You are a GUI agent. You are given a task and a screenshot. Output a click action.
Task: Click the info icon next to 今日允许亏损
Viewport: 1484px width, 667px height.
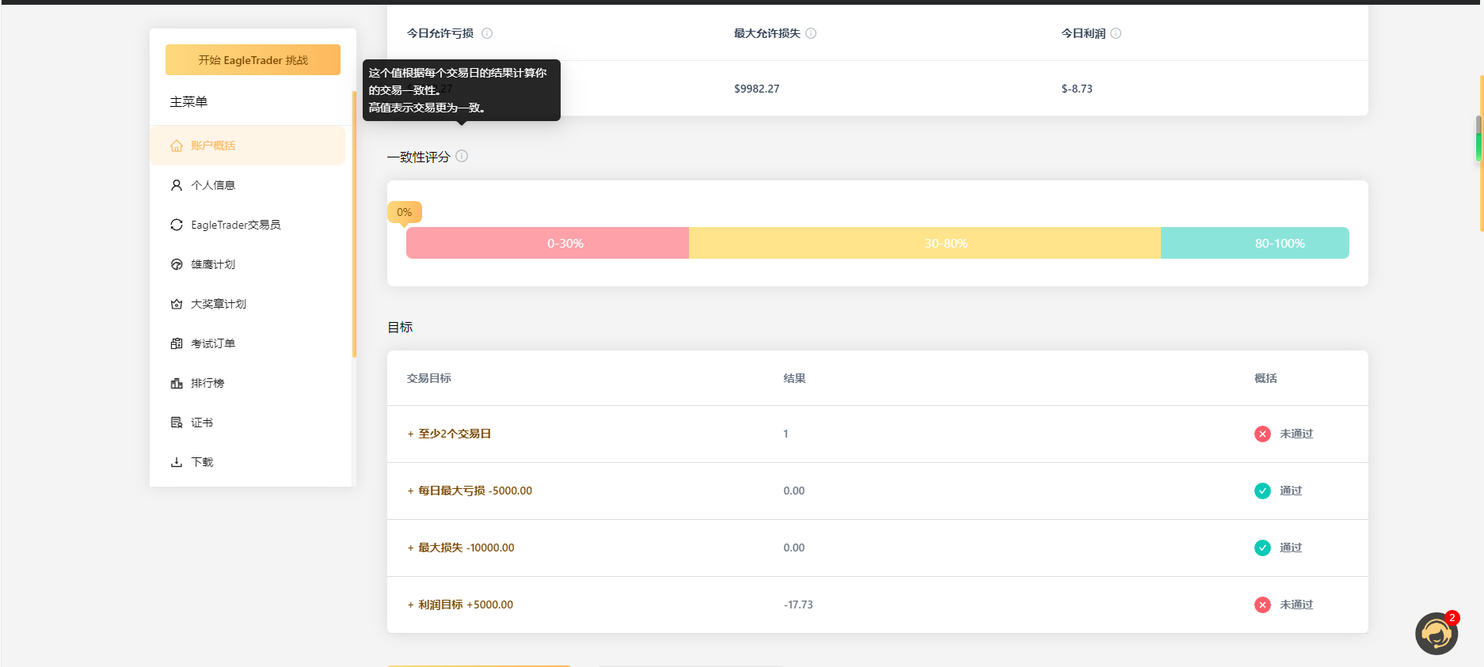[487, 33]
